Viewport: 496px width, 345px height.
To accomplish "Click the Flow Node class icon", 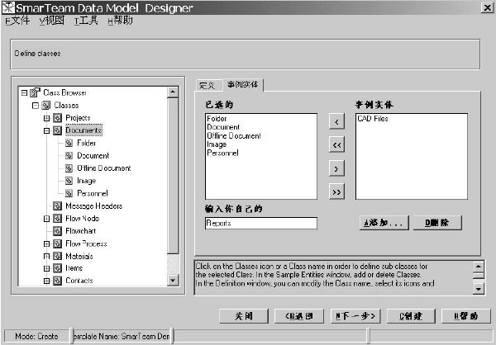I will (57, 219).
